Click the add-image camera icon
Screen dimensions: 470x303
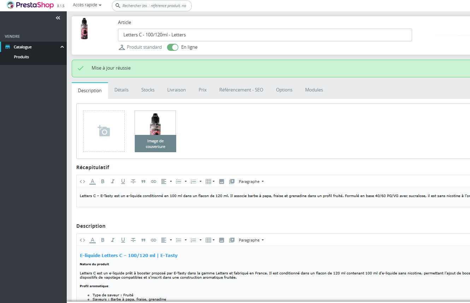coord(104,131)
